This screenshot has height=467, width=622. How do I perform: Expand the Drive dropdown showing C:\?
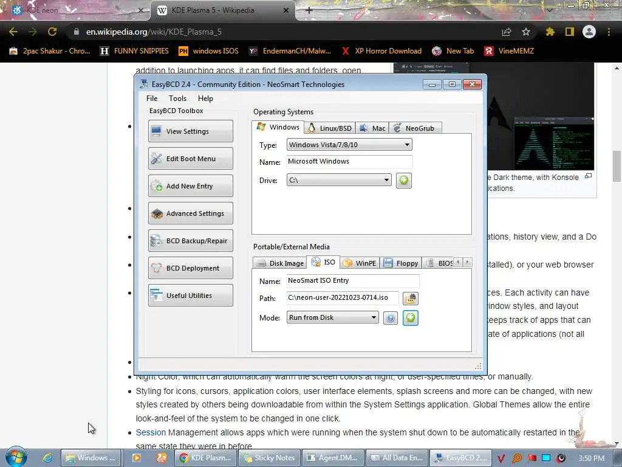(x=339, y=180)
